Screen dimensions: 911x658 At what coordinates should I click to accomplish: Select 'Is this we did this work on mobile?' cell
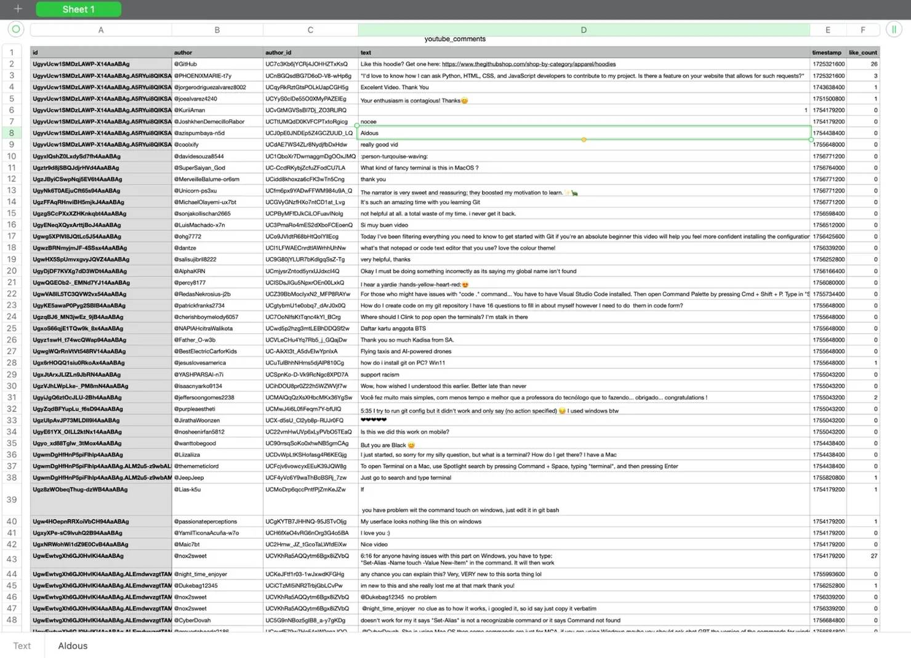[584, 432]
